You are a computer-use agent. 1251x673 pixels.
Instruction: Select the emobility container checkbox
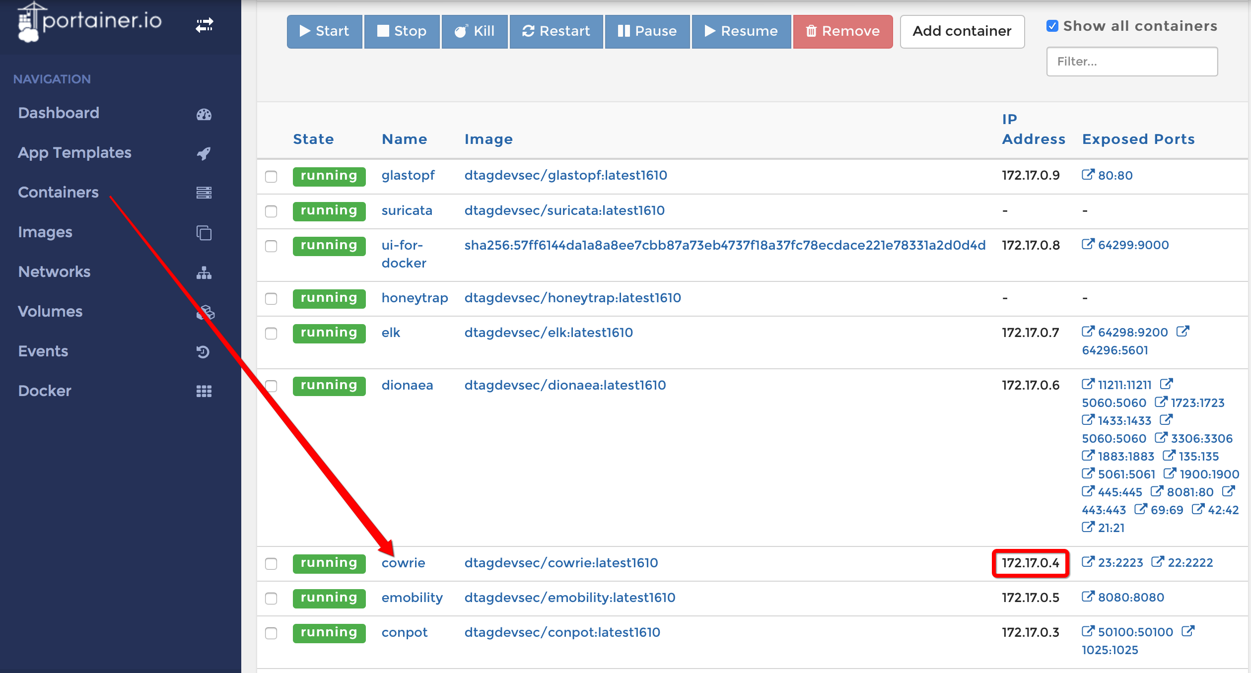[x=271, y=599]
